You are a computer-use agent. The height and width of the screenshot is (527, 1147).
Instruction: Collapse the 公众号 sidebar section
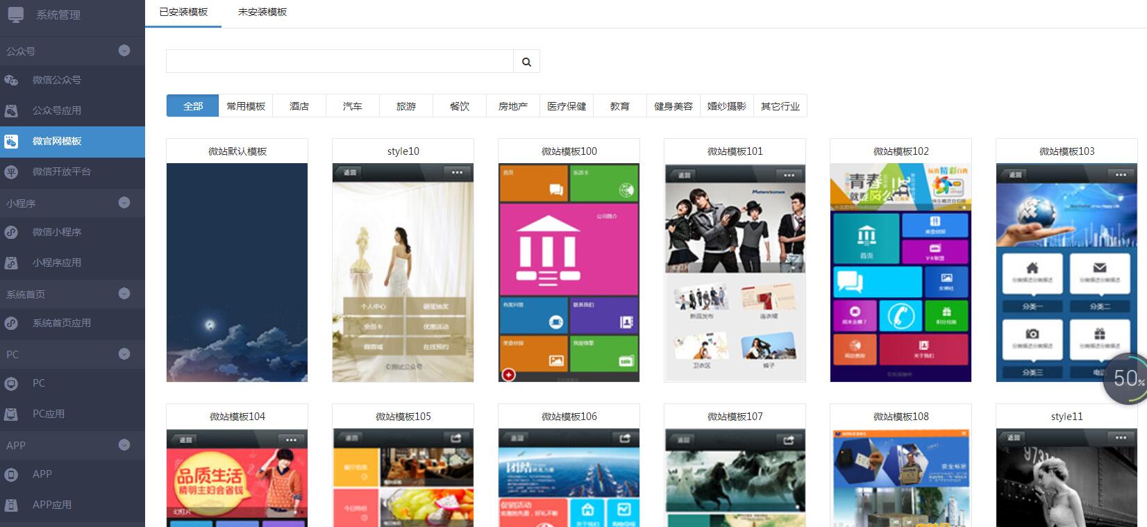tap(124, 51)
